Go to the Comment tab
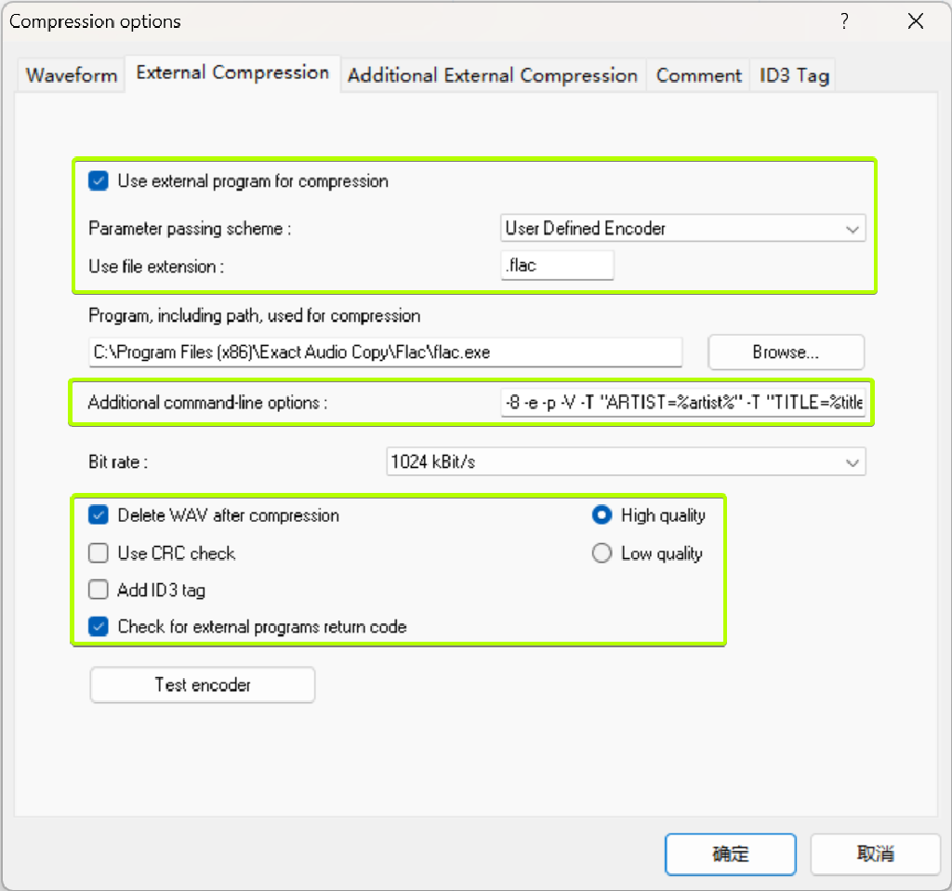 698,75
